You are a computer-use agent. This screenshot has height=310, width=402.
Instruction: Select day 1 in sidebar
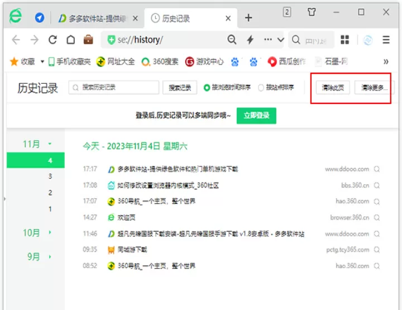[x=50, y=209]
